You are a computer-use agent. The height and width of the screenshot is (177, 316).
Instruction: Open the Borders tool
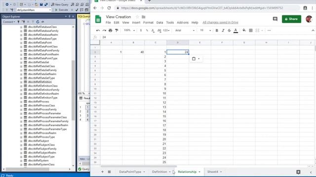pyautogui.click(x=251, y=30)
